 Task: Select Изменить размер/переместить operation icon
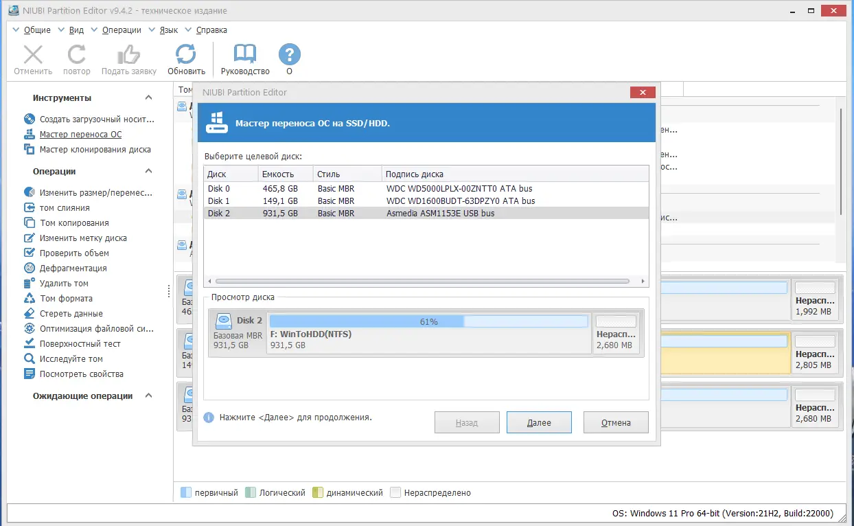pyautogui.click(x=30, y=193)
